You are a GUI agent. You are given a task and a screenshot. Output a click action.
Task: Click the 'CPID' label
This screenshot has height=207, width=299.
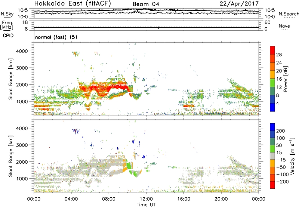tap(8, 35)
